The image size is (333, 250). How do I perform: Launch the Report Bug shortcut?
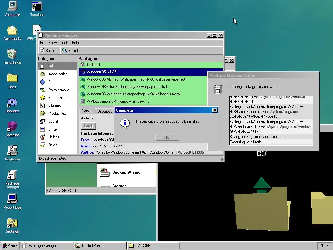tap(12, 201)
